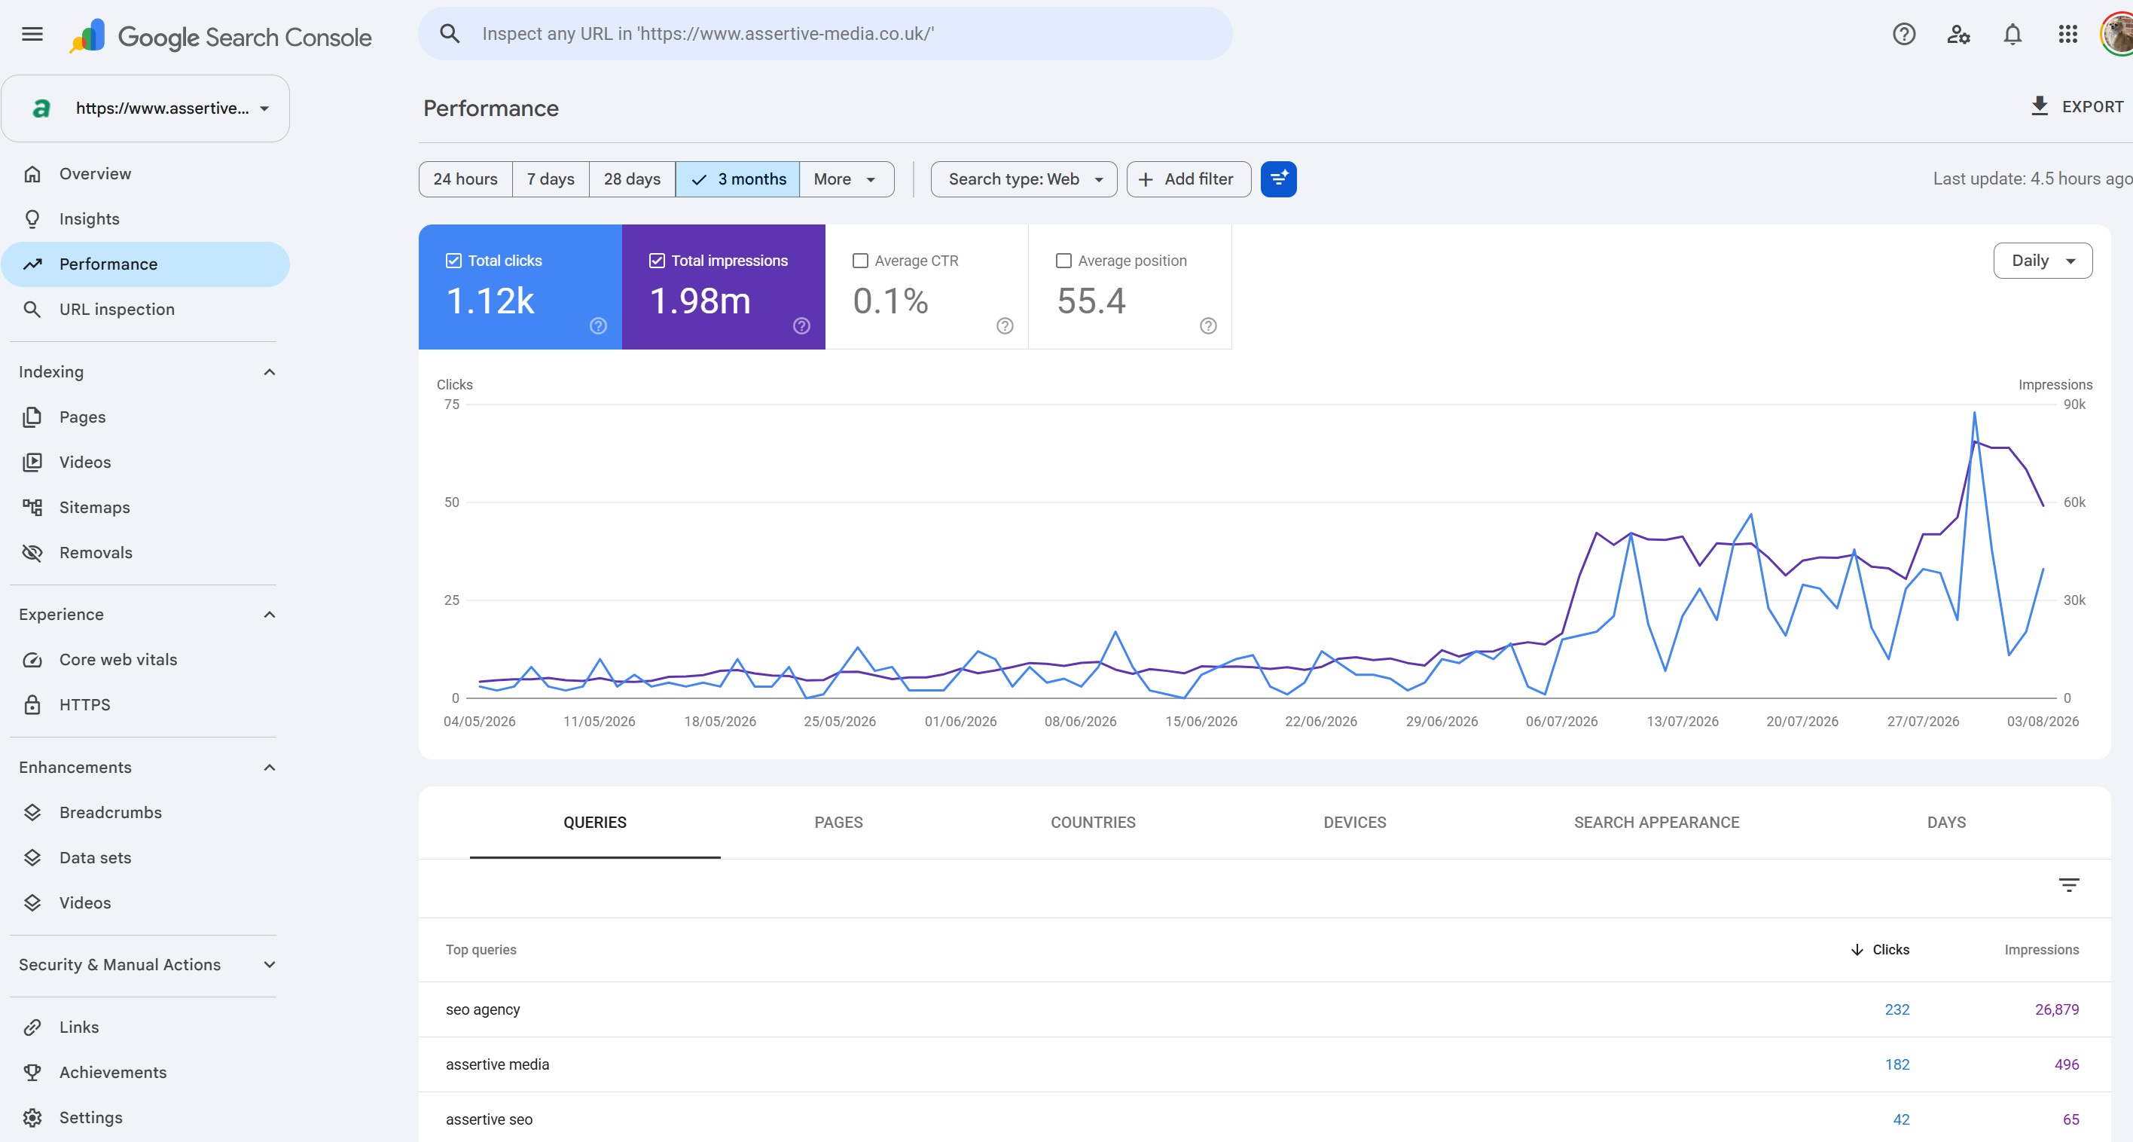Switch to the Pages tab
The height and width of the screenshot is (1142, 2133).
click(x=838, y=823)
